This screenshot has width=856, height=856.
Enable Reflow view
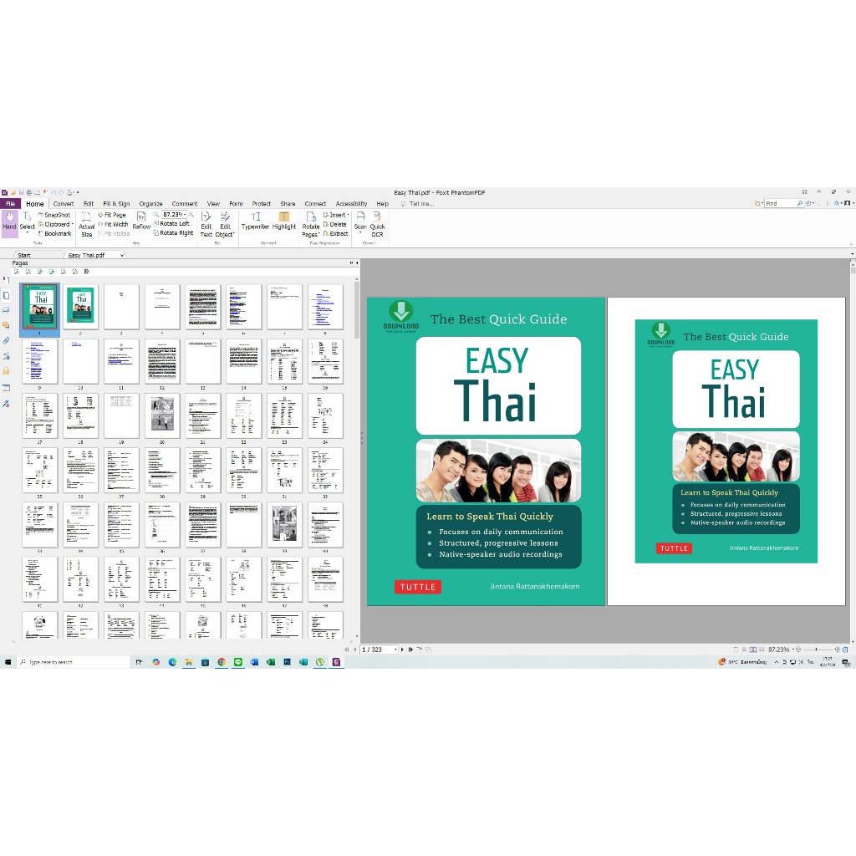click(141, 221)
